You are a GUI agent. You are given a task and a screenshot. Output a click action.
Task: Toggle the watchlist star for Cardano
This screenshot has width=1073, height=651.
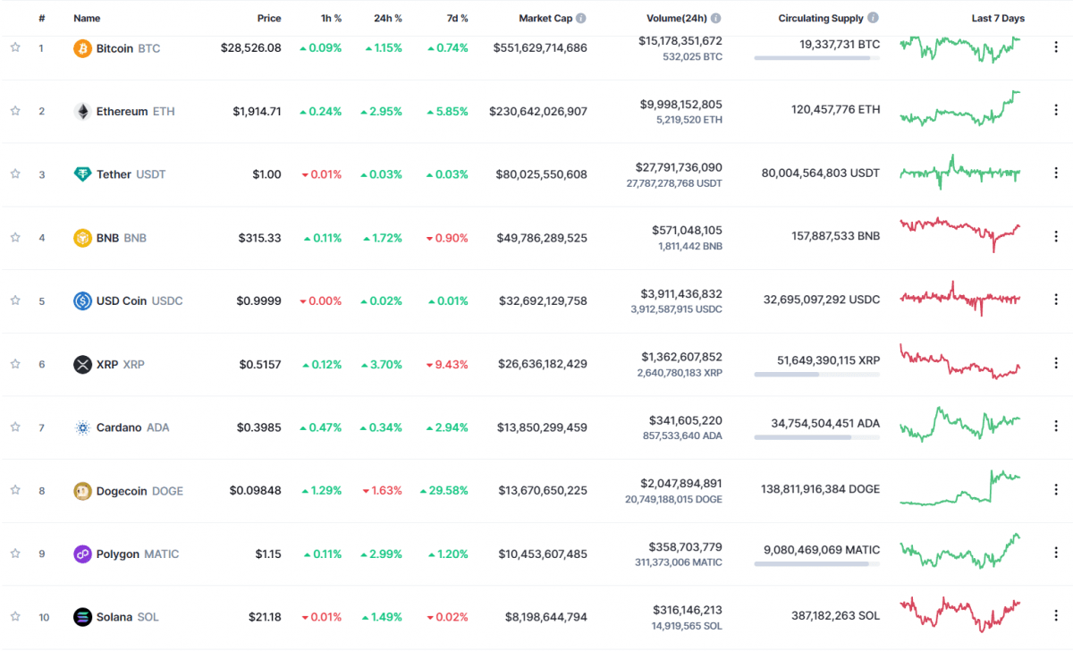click(15, 427)
